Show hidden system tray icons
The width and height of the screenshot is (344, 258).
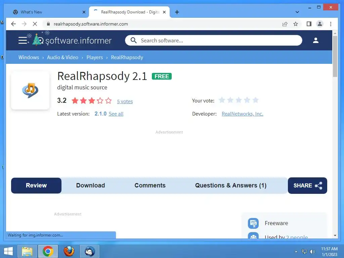click(x=296, y=251)
